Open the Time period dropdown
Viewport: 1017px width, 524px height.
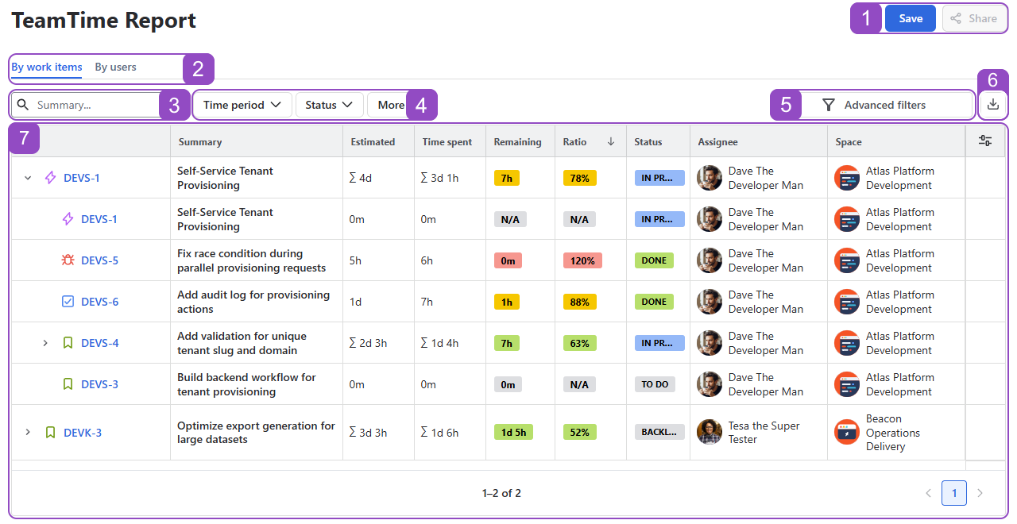click(x=242, y=105)
